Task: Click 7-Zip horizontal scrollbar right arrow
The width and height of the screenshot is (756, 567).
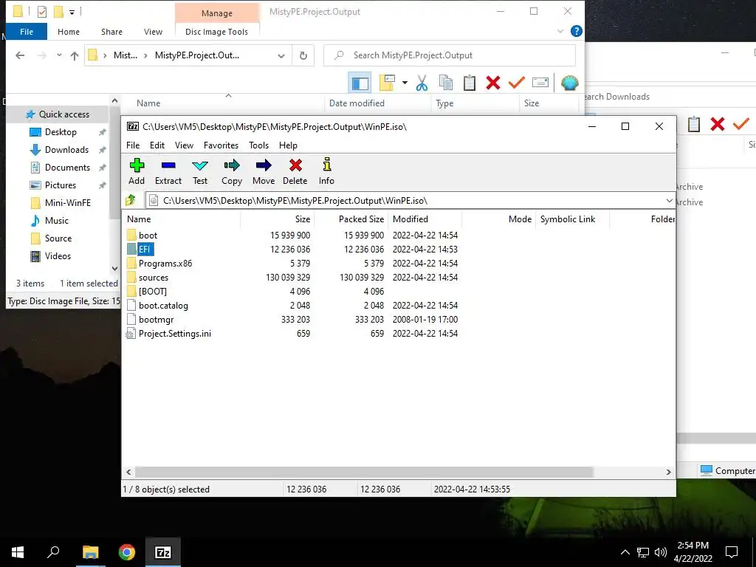Action: [x=668, y=472]
